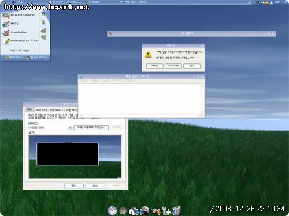Click the gray globe icon in the dock
The image size is (289, 216).
pos(123,211)
